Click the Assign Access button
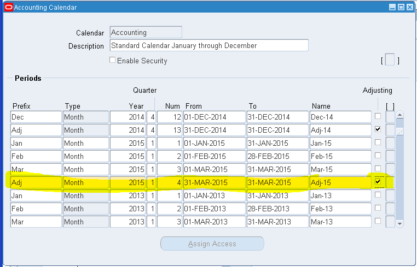 pyautogui.click(x=212, y=244)
